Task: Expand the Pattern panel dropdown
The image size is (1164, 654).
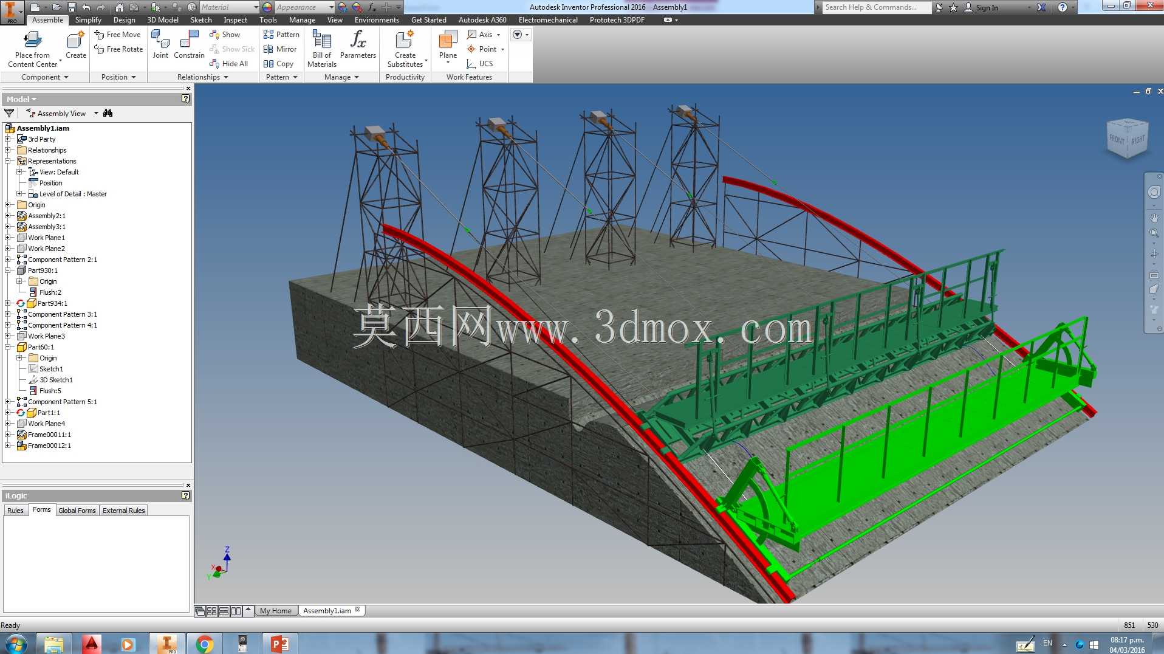Action: pyautogui.click(x=282, y=77)
